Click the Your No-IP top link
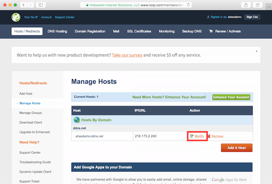 (x=31, y=17)
